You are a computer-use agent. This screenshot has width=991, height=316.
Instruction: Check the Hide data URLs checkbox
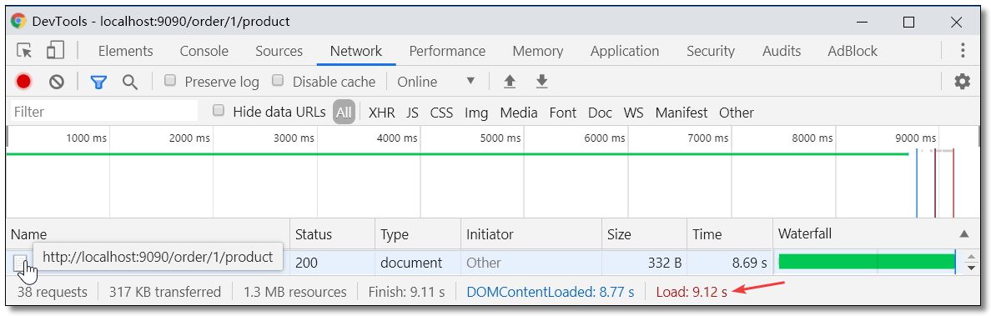[x=219, y=111]
